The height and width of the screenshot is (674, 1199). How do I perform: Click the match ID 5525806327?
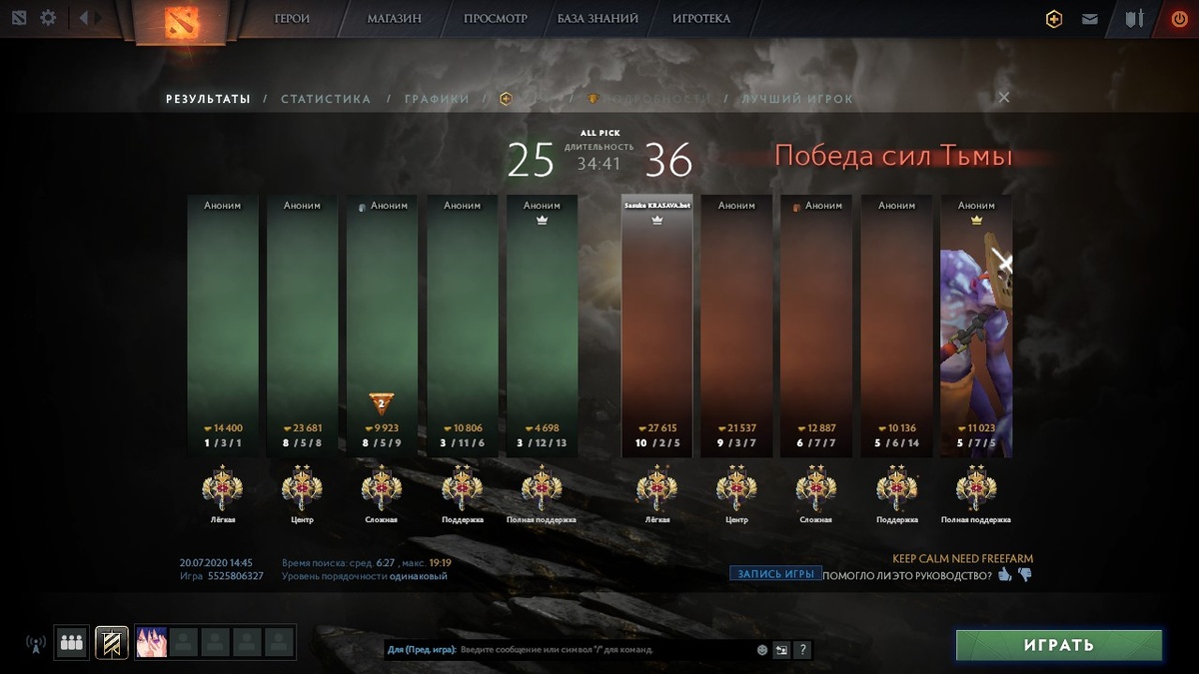(236, 576)
